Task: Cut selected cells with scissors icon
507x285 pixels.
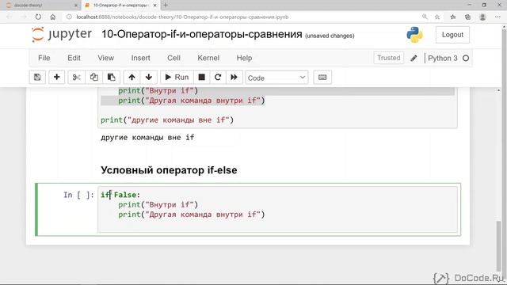Action: click(76, 78)
